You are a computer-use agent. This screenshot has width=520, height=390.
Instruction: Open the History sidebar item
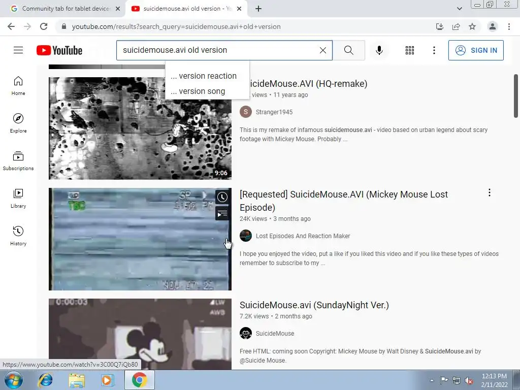(18, 236)
